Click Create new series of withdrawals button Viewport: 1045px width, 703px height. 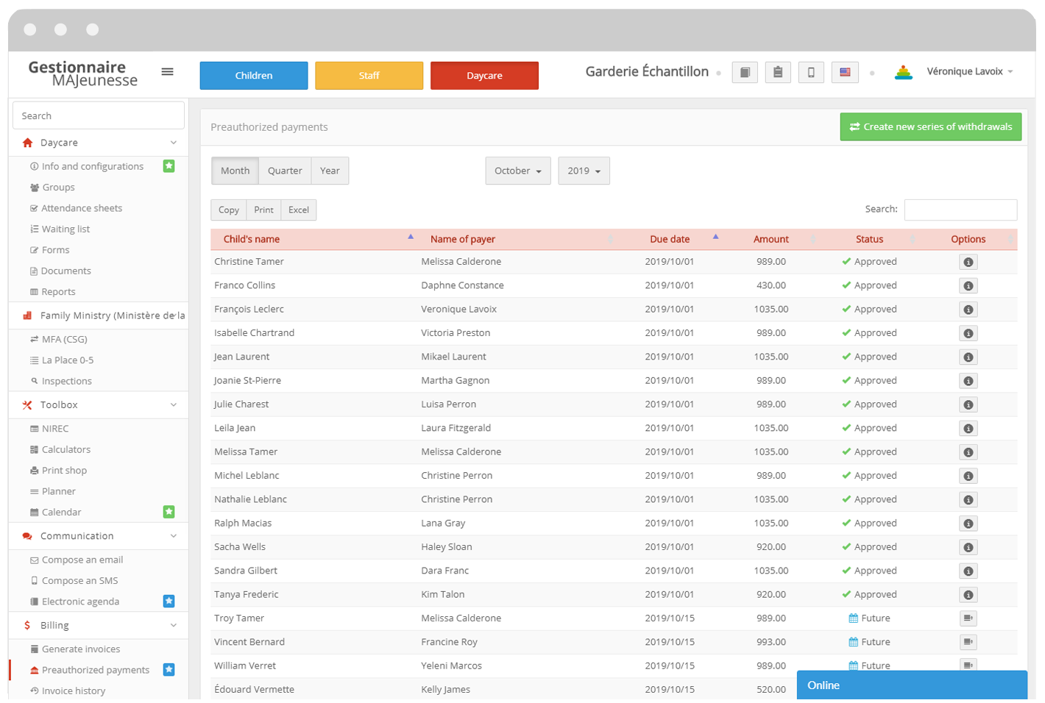[930, 126]
